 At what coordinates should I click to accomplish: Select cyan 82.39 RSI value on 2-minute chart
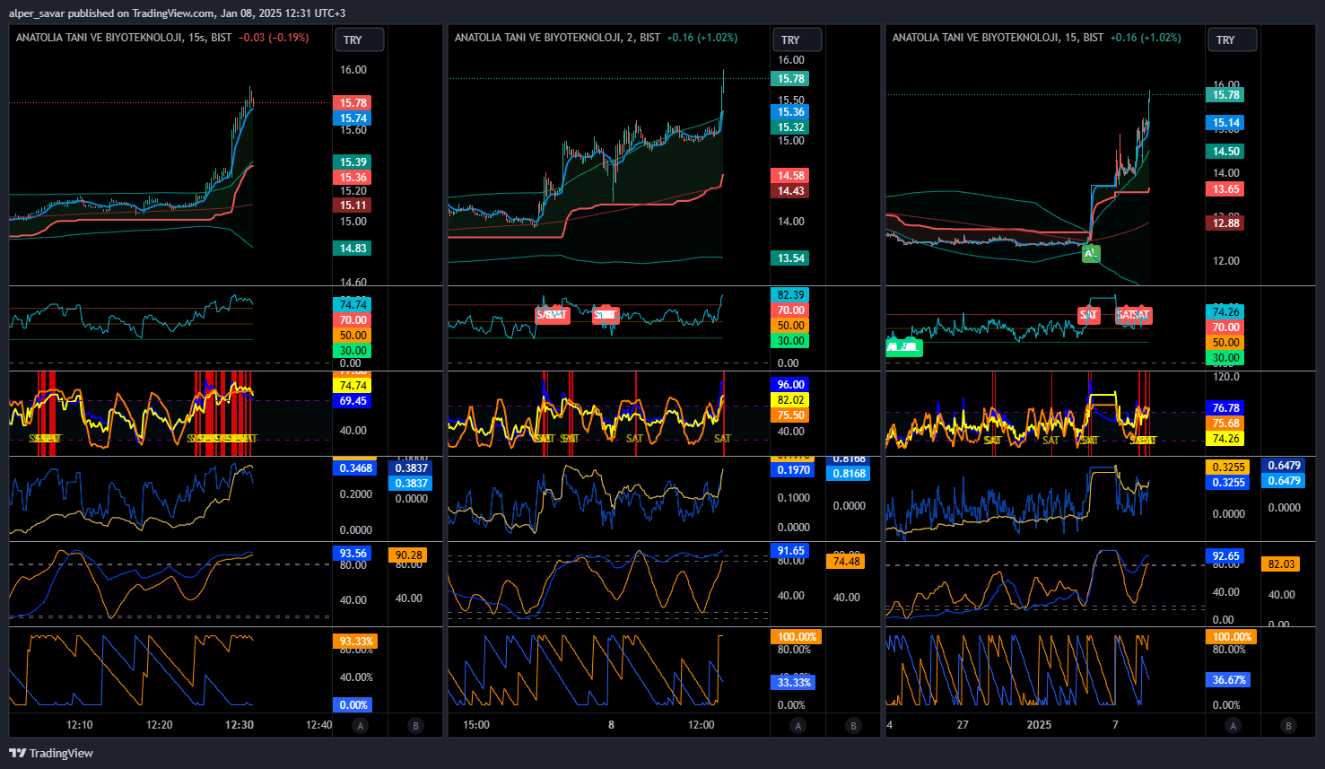[791, 295]
